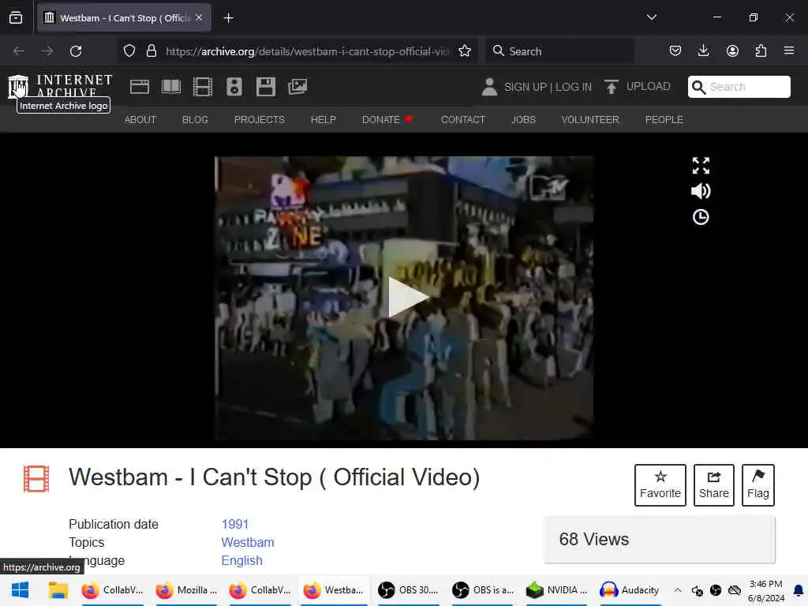Open the HELP menu item
The width and height of the screenshot is (808, 606).
[323, 120]
